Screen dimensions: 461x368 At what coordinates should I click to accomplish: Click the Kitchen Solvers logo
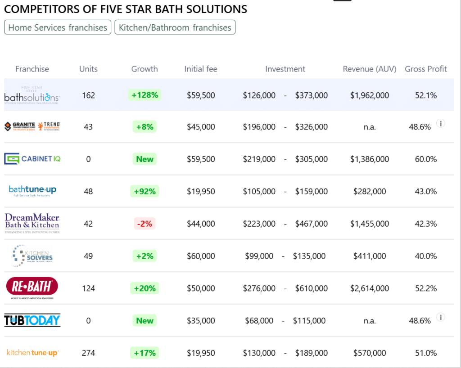32,256
